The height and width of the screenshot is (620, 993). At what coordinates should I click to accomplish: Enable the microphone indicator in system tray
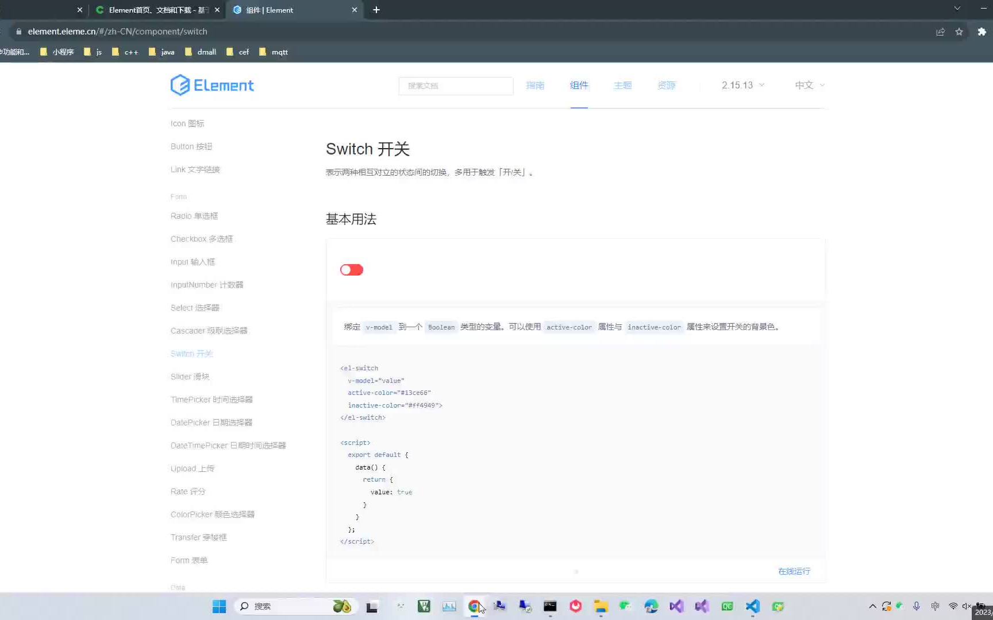(916, 606)
